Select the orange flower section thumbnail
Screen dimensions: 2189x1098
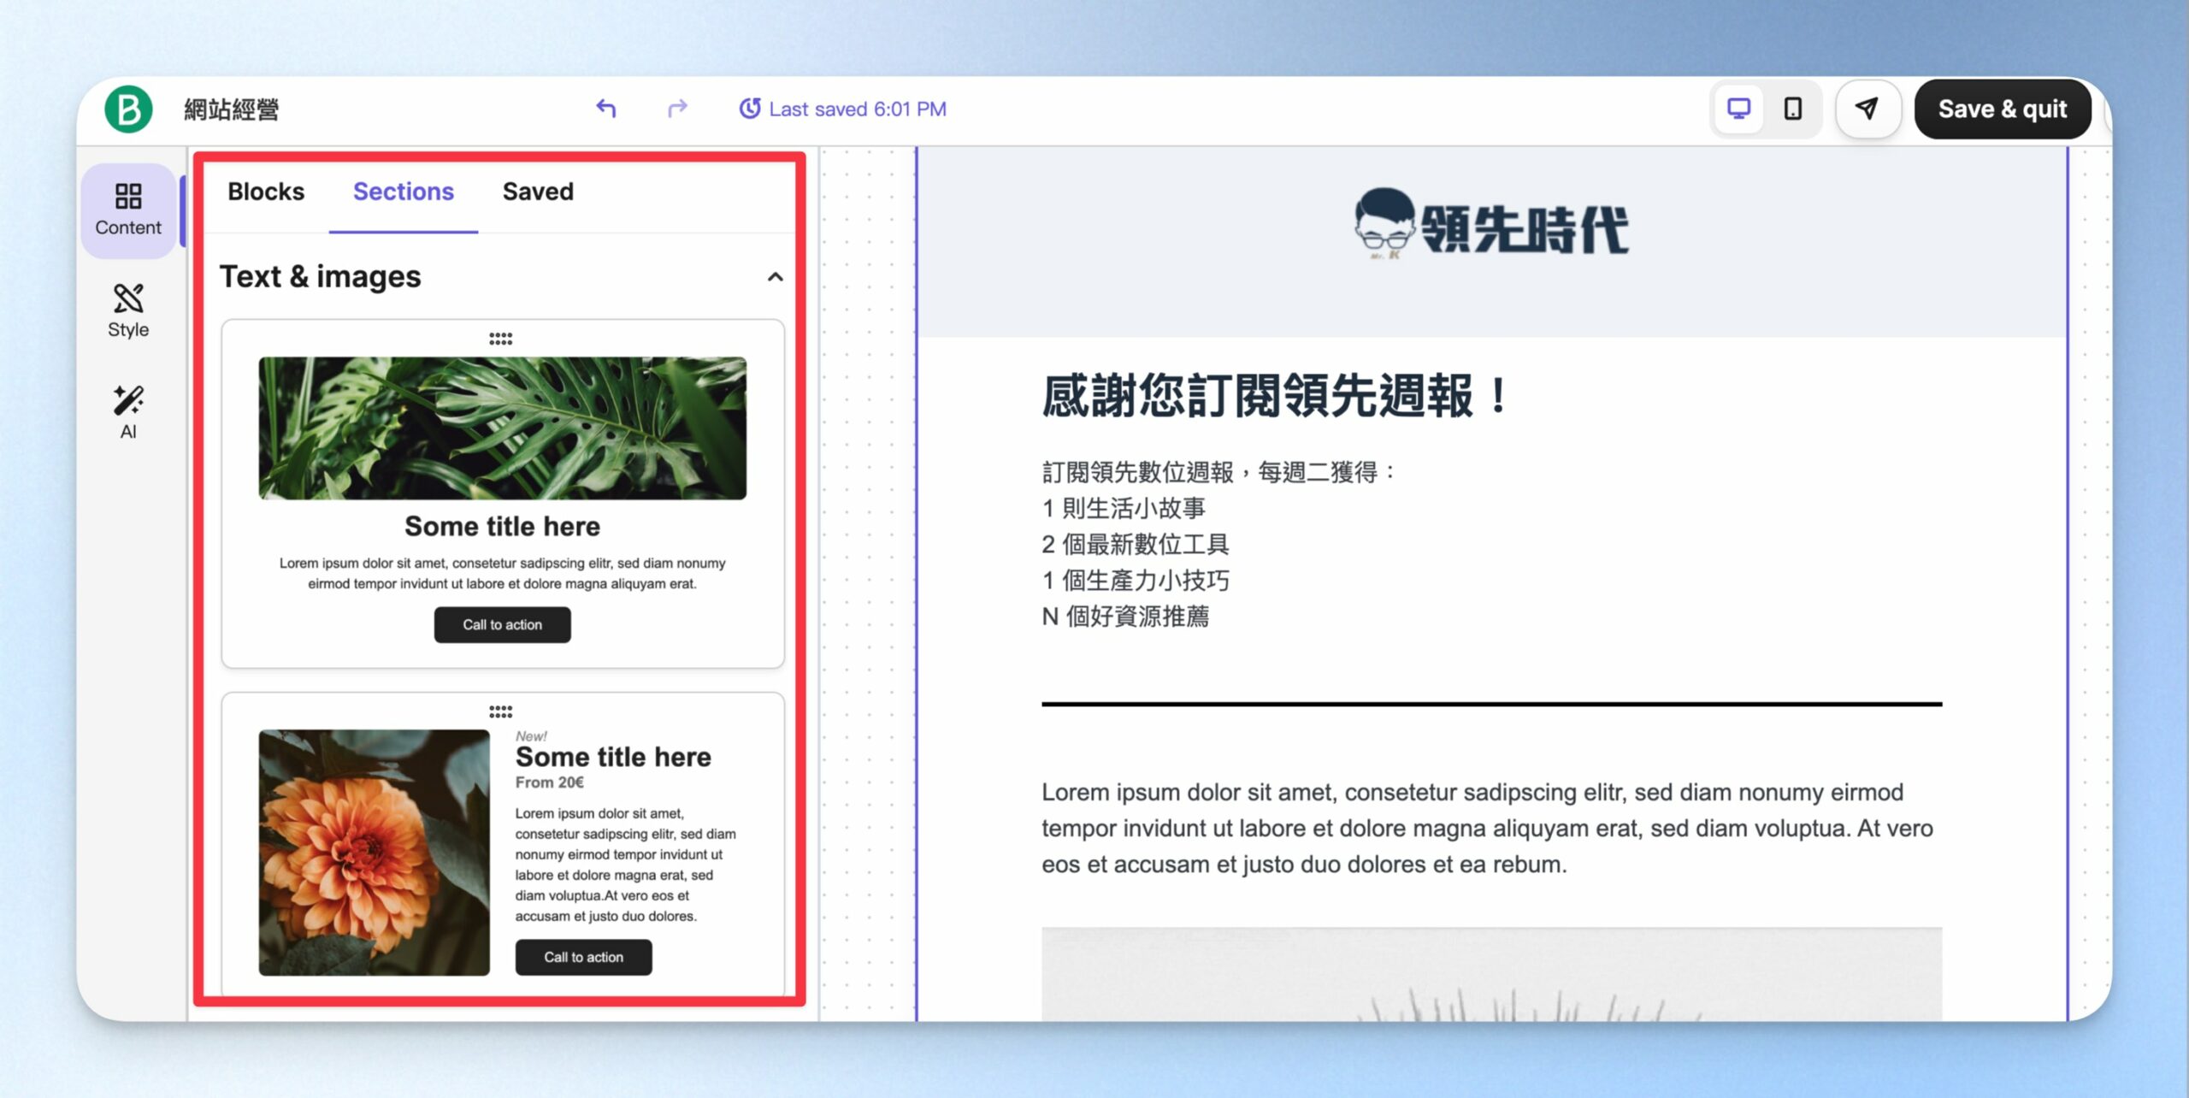375,852
